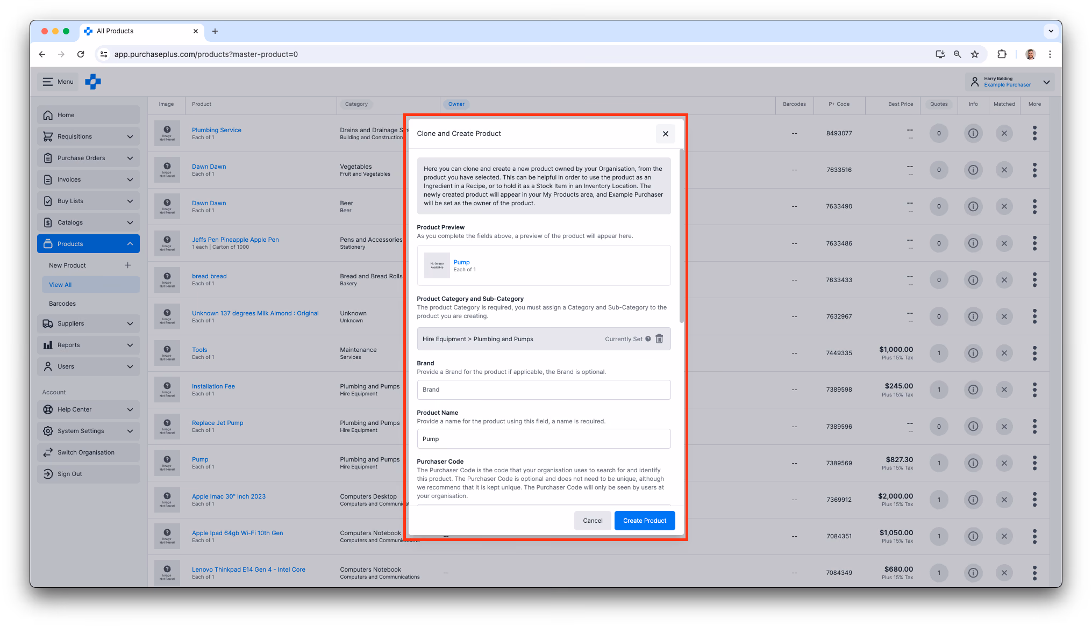Click the Hire Equipment > Plumbing and Pumps category
1092x627 pixels.
[x=477, y=339]
